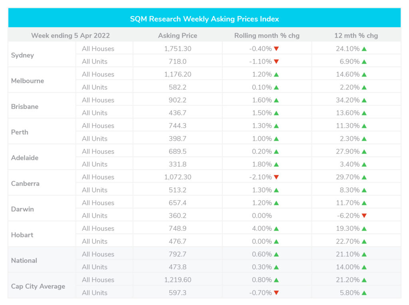Click the asking price 792.7

(x=178, y=254)
